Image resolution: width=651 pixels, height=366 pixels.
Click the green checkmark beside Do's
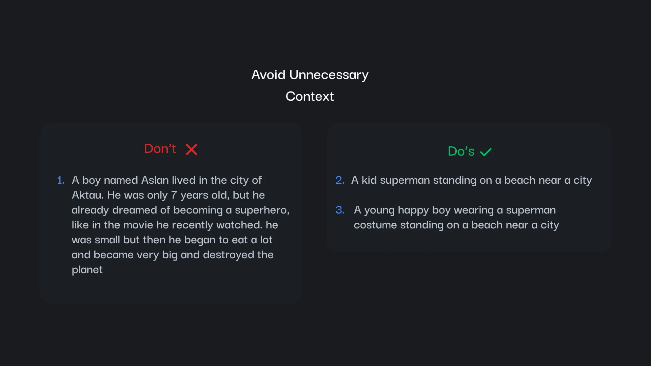(486, 152)
